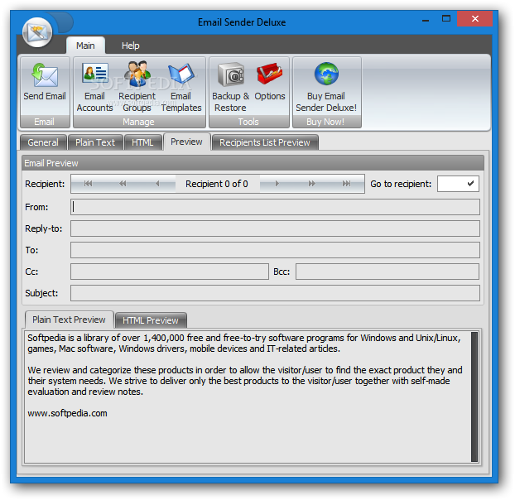The width and height of the screenshot is (515, 500).
Task: Select the Preview tab
Action: (x=186, y=142)
